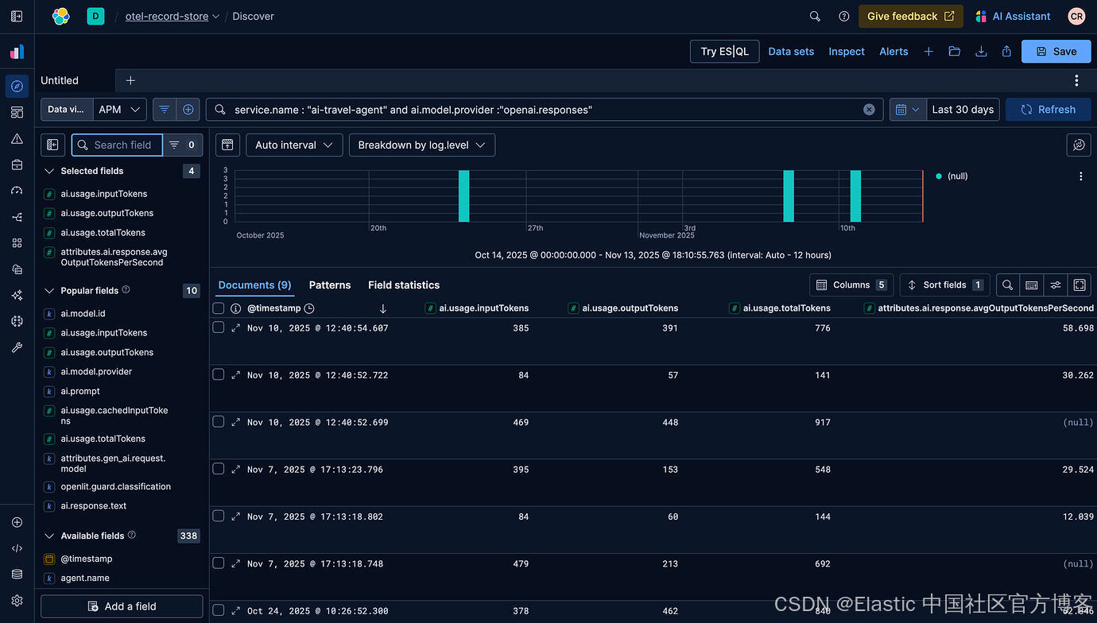
Task: Toggle the field type filter button
Action: pyautogui.click(x=183, y=145)
